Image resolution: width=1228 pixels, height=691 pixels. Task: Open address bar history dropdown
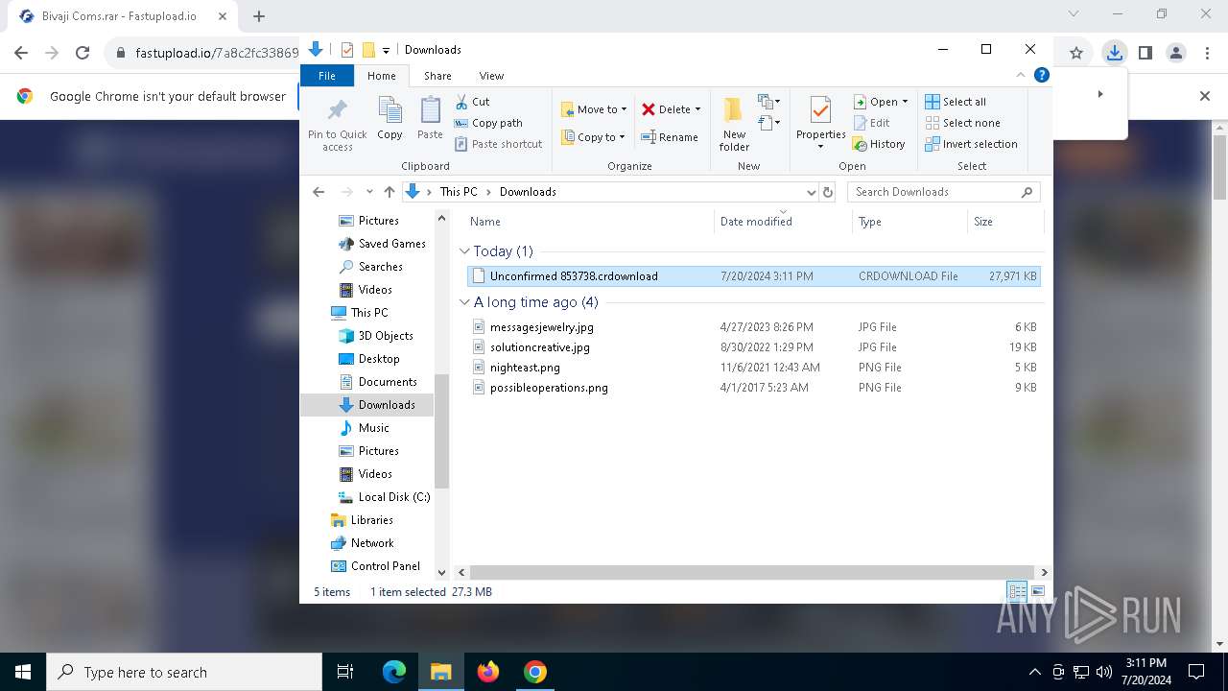coord(812,192)
